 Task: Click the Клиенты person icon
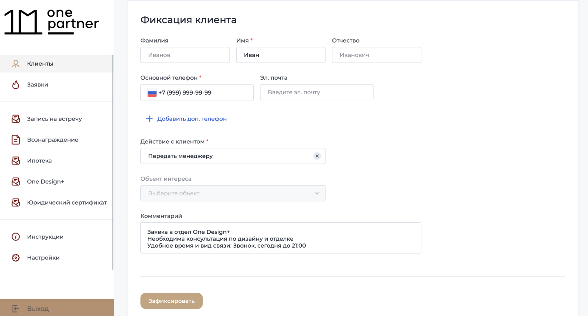point(16,64)
